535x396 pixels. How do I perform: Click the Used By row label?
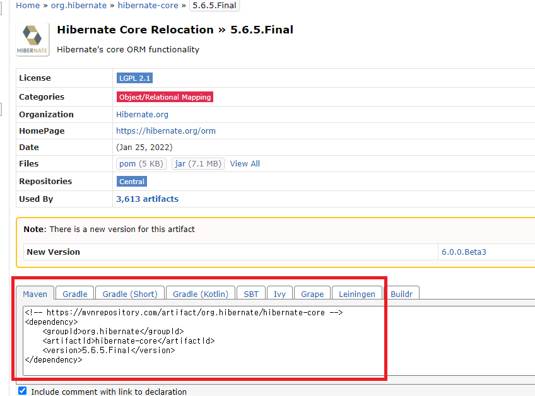point(36,199)
